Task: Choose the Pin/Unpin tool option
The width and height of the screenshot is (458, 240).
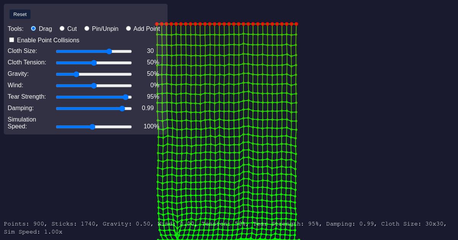Action: 87,29
